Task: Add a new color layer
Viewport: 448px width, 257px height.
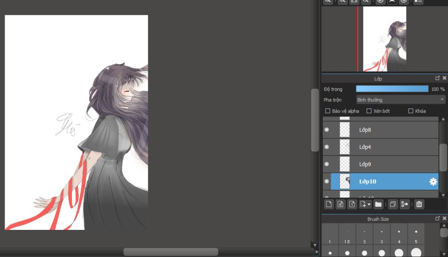Action: [329, 204]
